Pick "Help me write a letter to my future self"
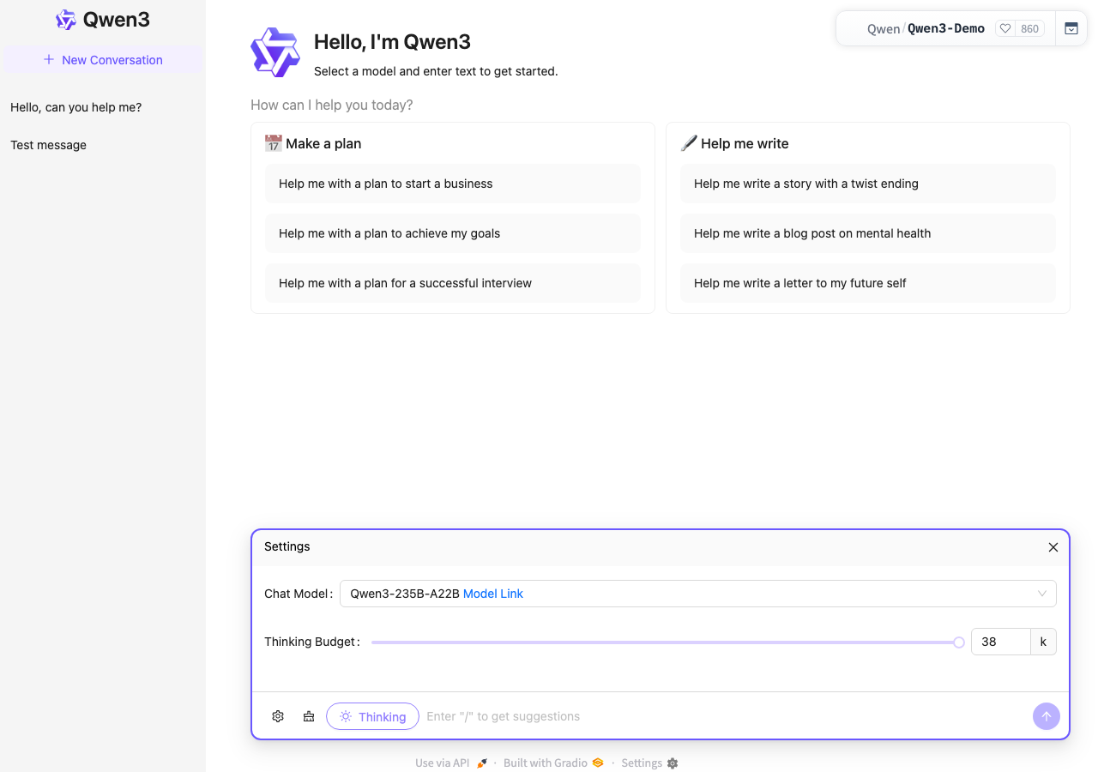1098x772 pixels. tap(868, 283)
